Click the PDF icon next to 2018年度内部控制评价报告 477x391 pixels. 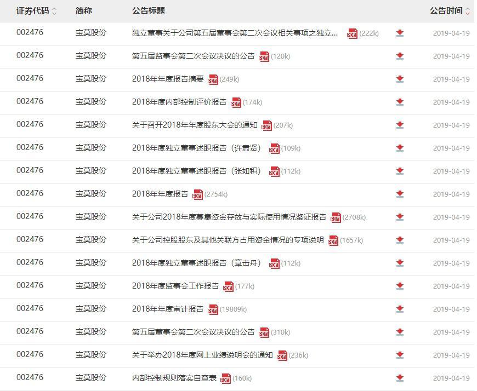(x=235, y=102)
